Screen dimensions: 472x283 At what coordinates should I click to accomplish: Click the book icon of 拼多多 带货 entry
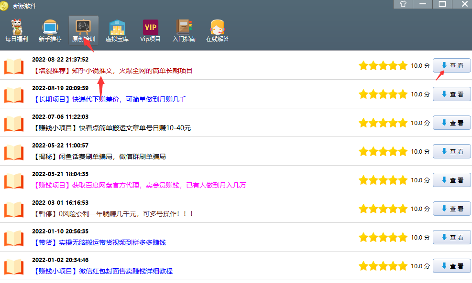[x=14, y=238]
